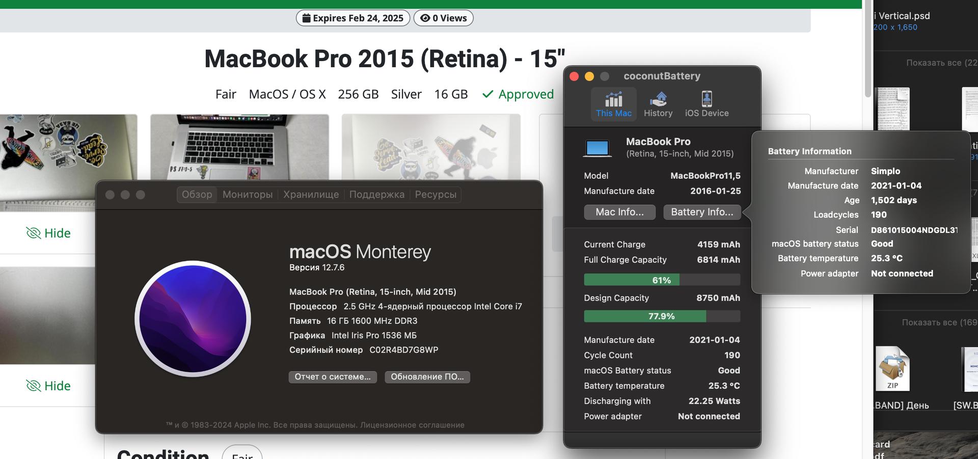The image size is (978, 459).
Task: Click the MacBook Pro 2015 (Retina) listing title
Action: pos(385,59)
